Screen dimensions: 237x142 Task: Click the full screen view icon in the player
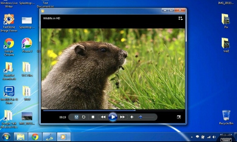(179, 117)
